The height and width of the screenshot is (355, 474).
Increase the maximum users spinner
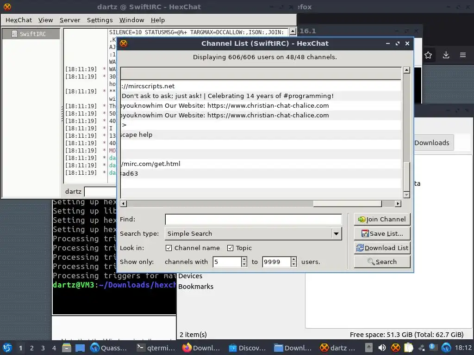click(293, 259)
